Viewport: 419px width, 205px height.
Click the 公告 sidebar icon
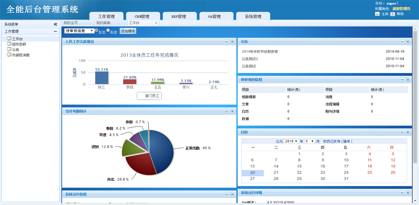tap(9, 49)
